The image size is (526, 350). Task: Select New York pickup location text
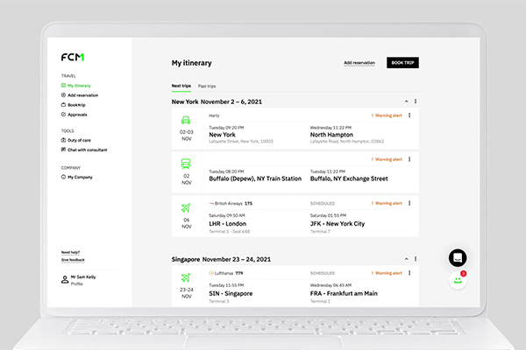(222, 135)
